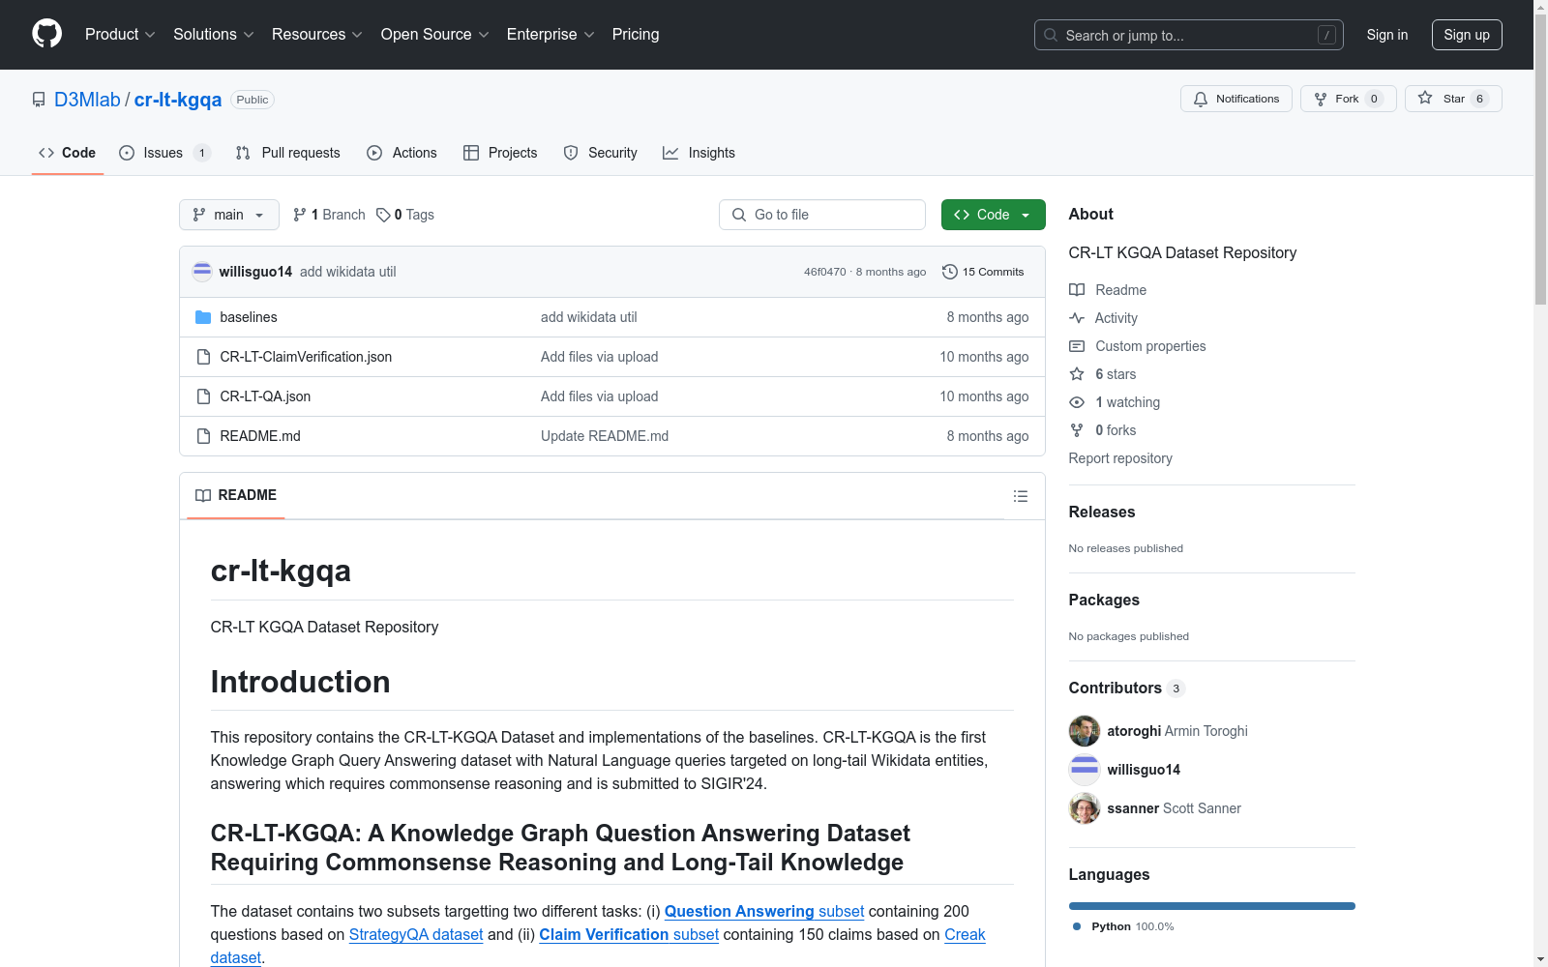Click the GitHub logo icon
Screen dimensions: 1548x967
pos(46,34)
